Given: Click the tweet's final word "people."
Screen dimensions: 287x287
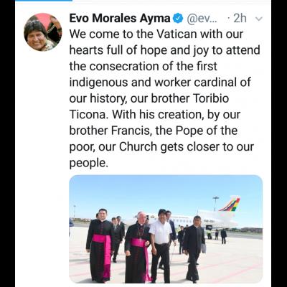Looking at the screenshot, I should (88, 164).
